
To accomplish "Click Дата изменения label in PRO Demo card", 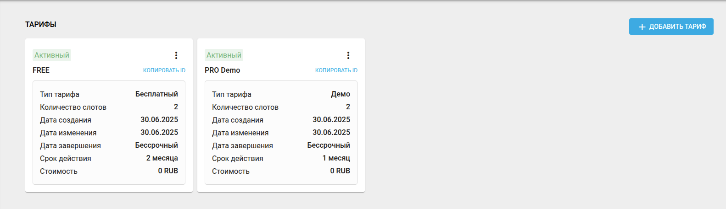I will click(x=240, y=133).
